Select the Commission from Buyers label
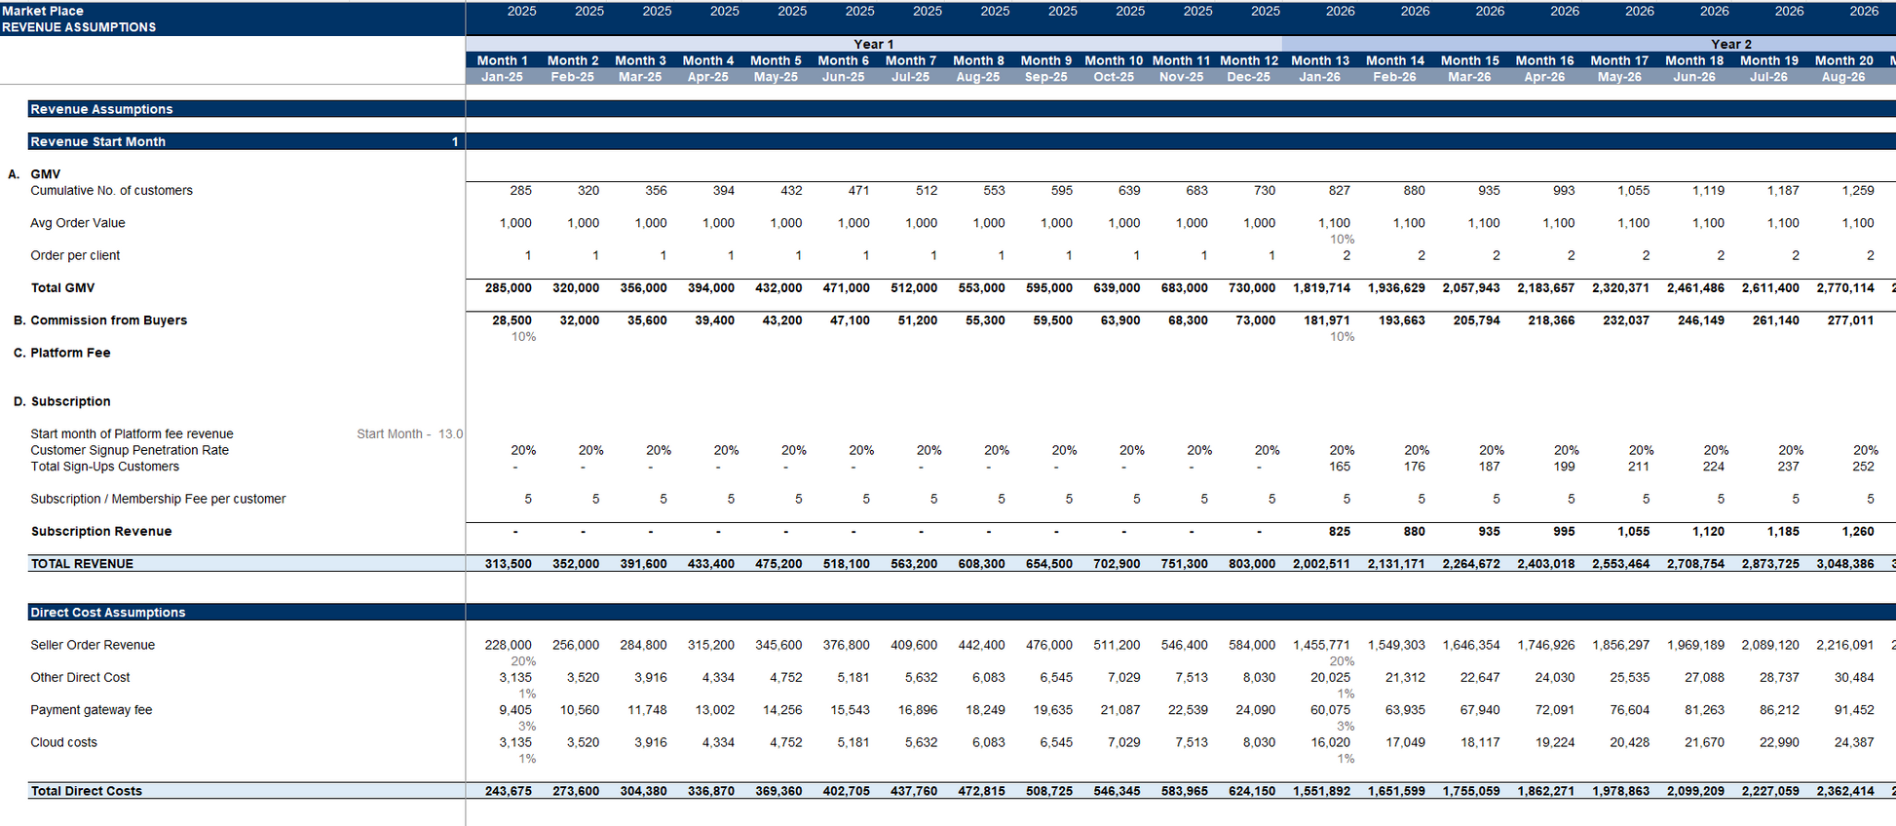The height and width of the screenshot is (826, 1896). (x=108, y=320)
